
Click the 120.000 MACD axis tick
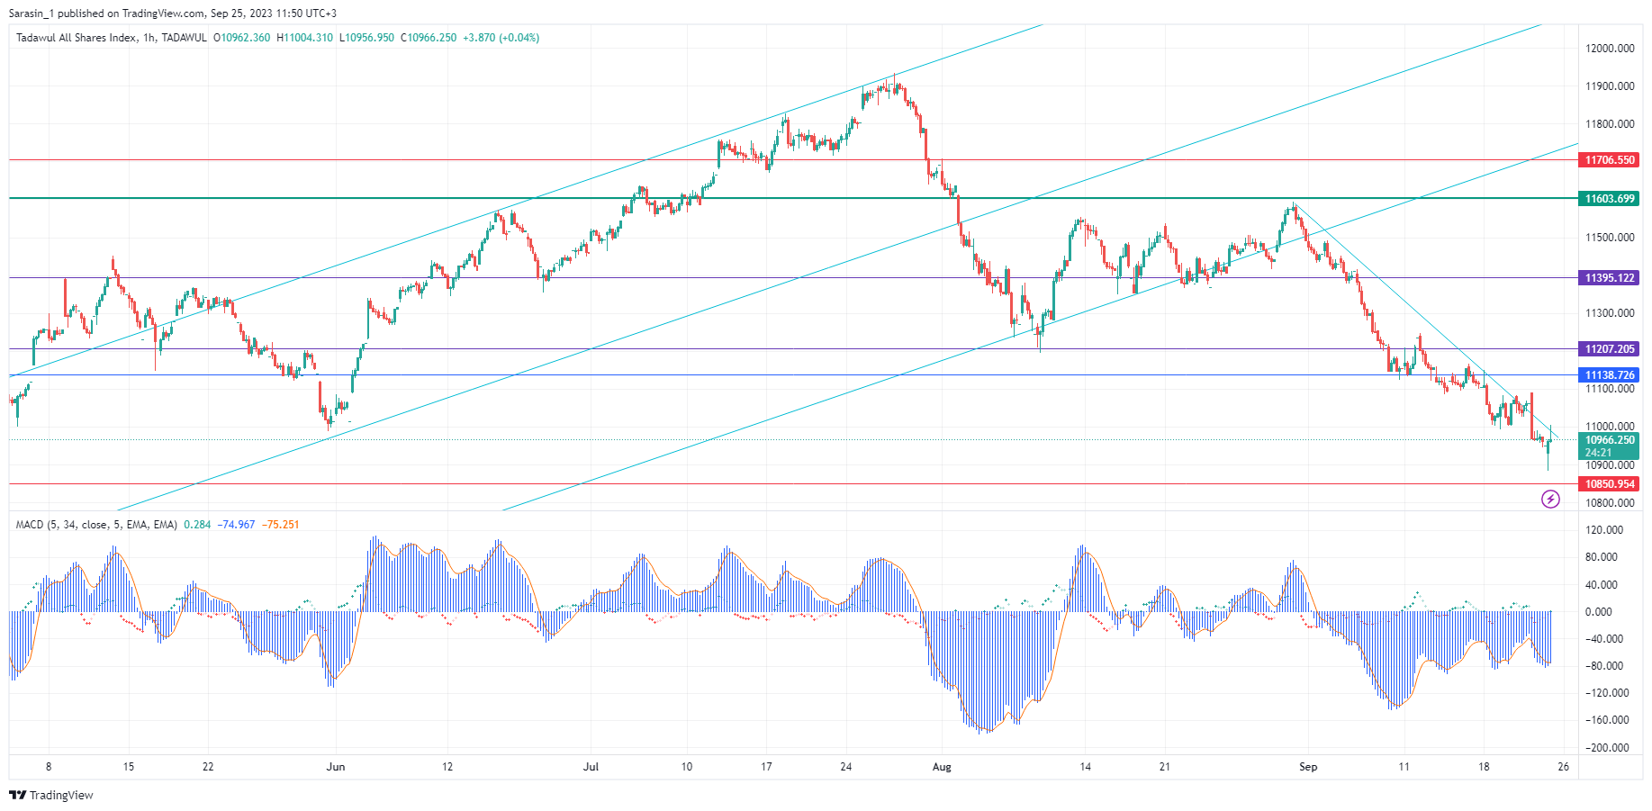[1605, 530]
